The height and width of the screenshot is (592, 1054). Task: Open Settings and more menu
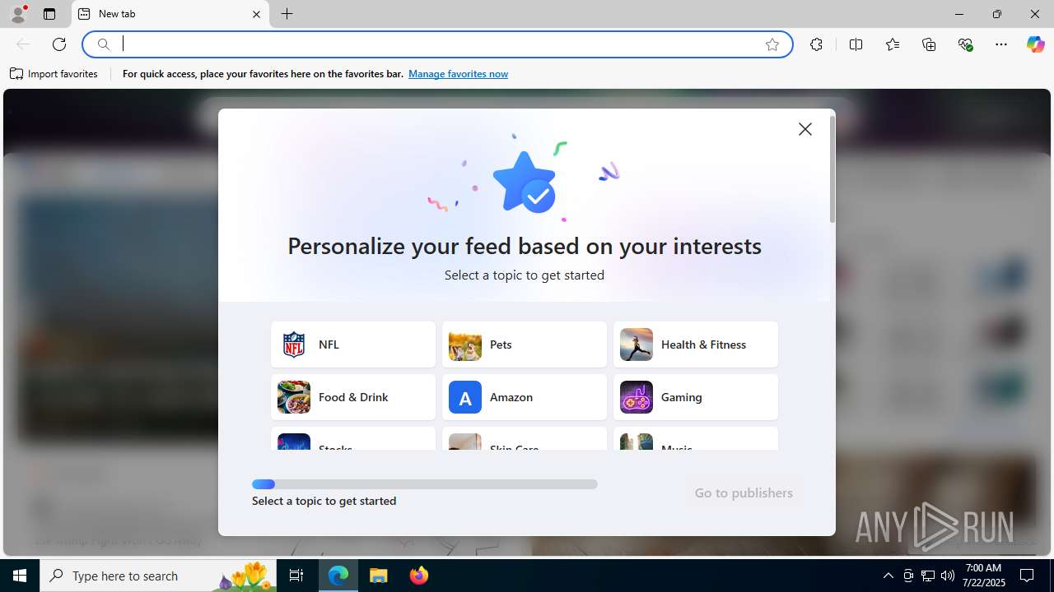point(1001,44)
